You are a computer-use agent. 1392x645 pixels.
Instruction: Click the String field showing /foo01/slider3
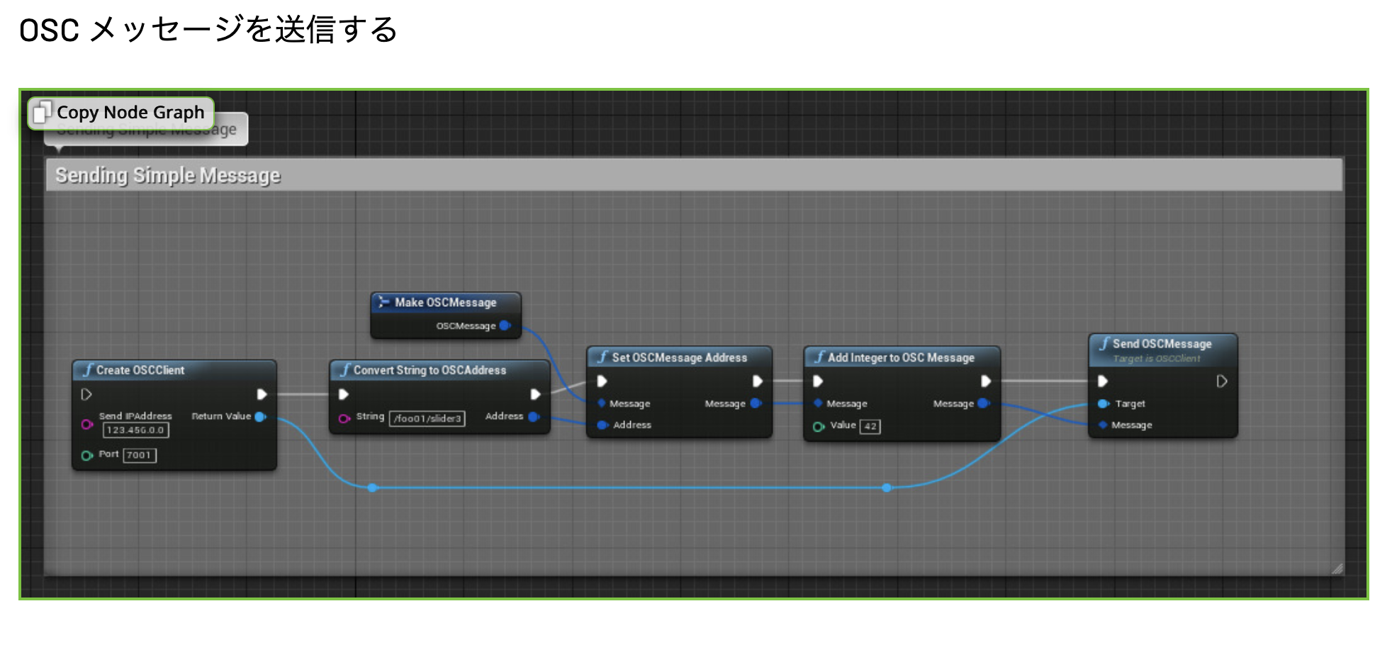429,418
